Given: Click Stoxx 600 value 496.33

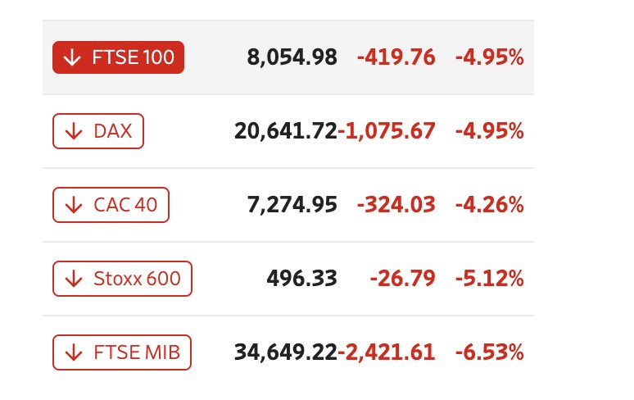Looking at the screenshot, I should pos(301,279).
